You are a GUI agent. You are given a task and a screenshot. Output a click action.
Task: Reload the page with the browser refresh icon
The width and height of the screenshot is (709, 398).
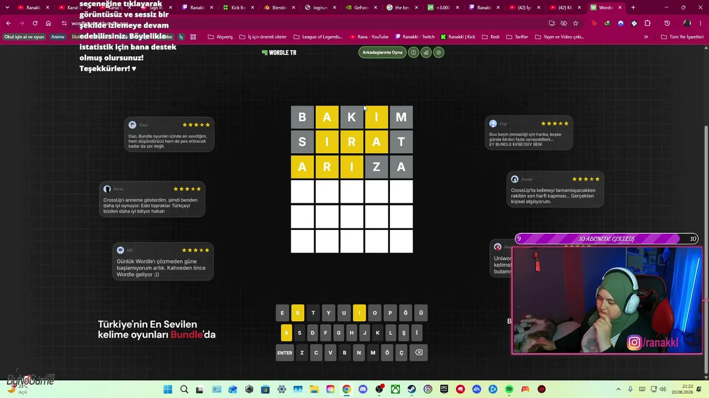[35, 23]
